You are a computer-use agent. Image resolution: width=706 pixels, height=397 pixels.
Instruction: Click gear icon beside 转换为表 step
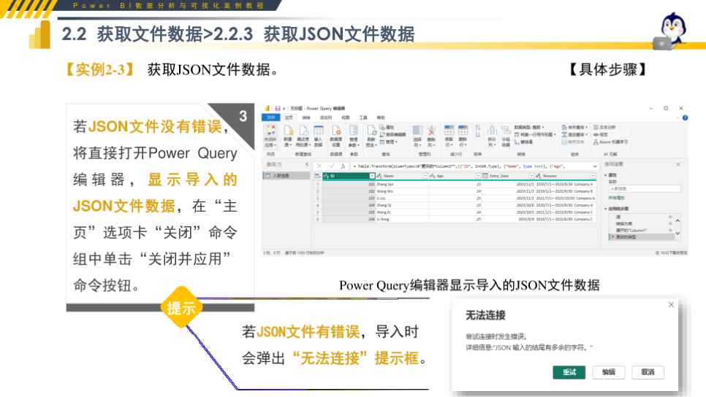[670, 223]
